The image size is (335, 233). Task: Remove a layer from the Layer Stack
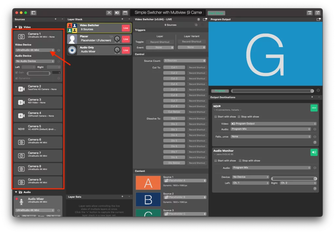pos(129,19)
